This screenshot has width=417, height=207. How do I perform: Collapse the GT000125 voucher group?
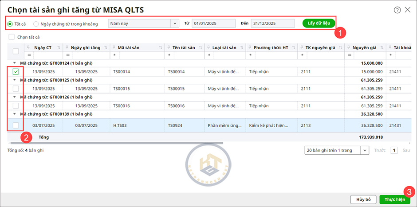[16, 80]
